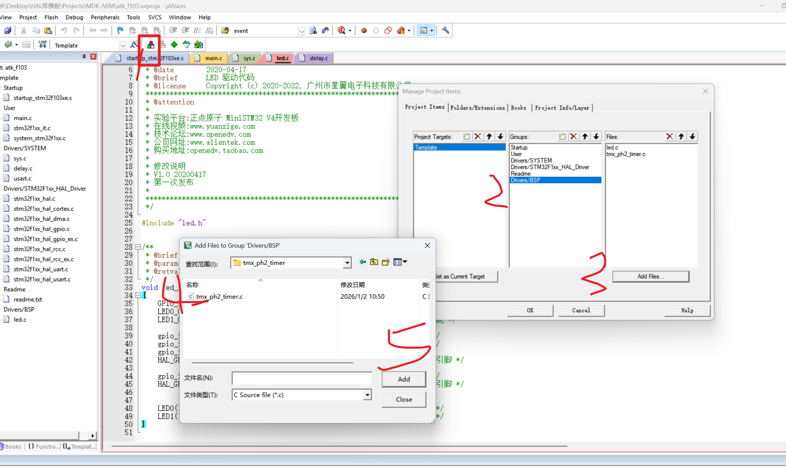
Task: Collapse code fold at line 28
Action: [x=138, y=247]
